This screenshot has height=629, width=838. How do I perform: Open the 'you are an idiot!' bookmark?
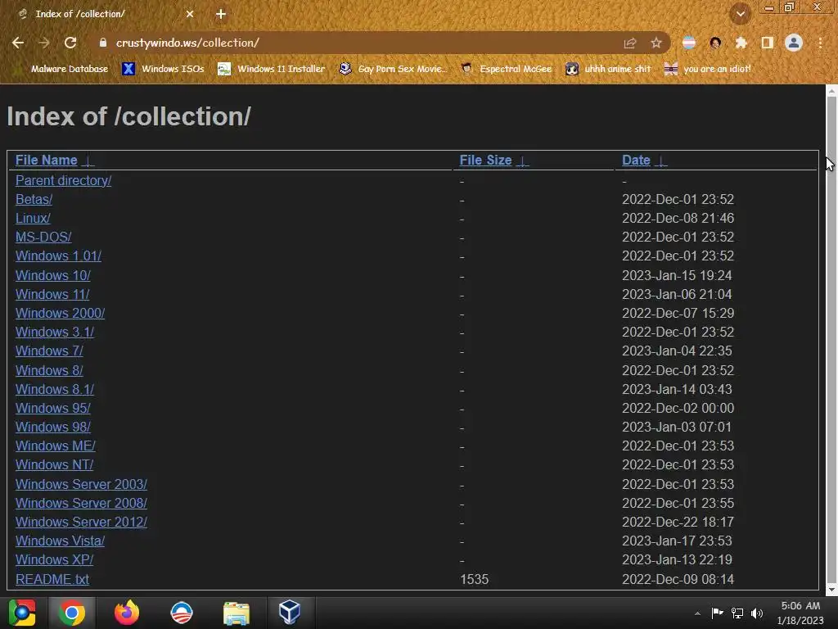tap(708, 69)
